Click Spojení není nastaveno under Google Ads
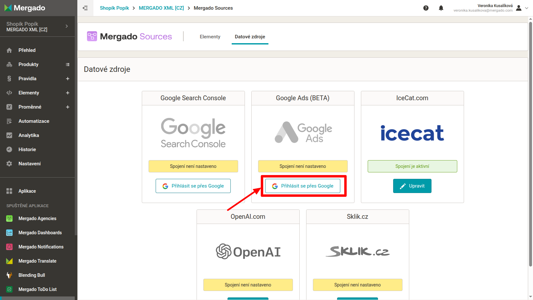Viewport: 533px width, 300px height. click(x=303, y=166)
